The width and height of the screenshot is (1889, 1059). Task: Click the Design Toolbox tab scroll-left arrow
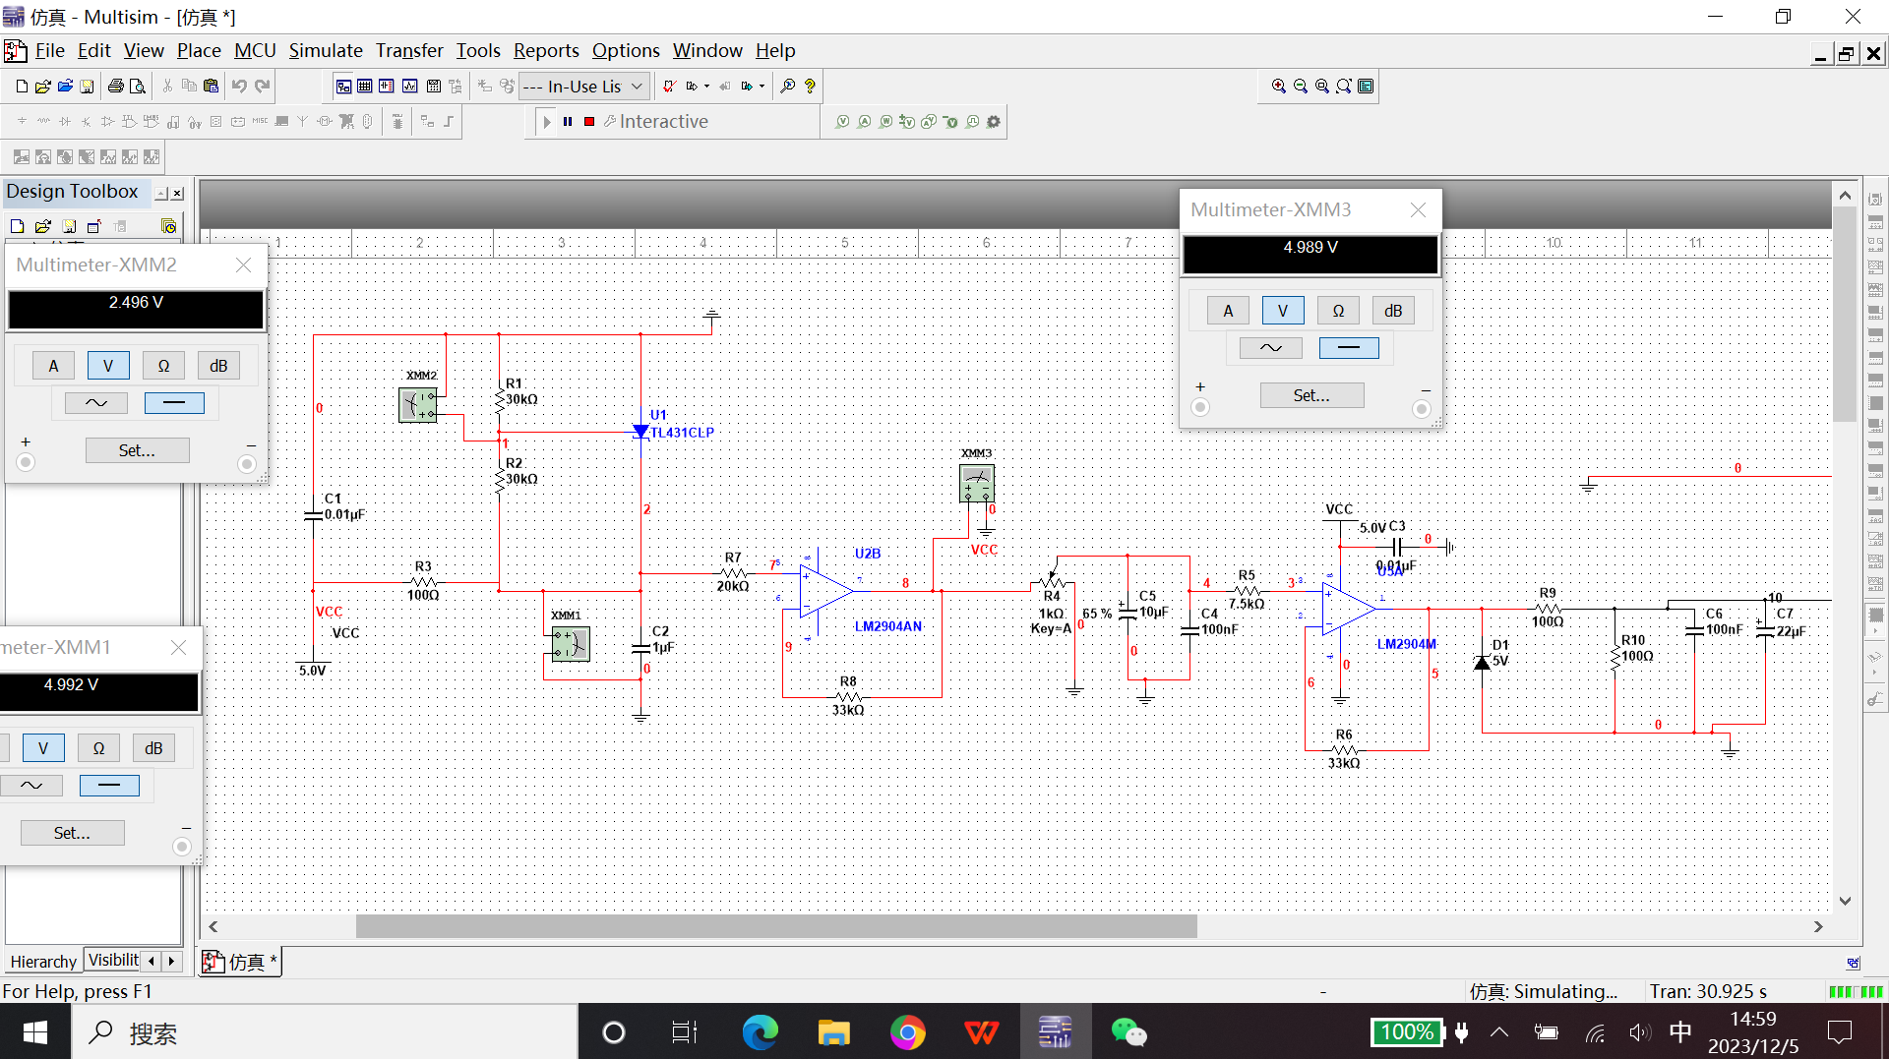(152, 961)
